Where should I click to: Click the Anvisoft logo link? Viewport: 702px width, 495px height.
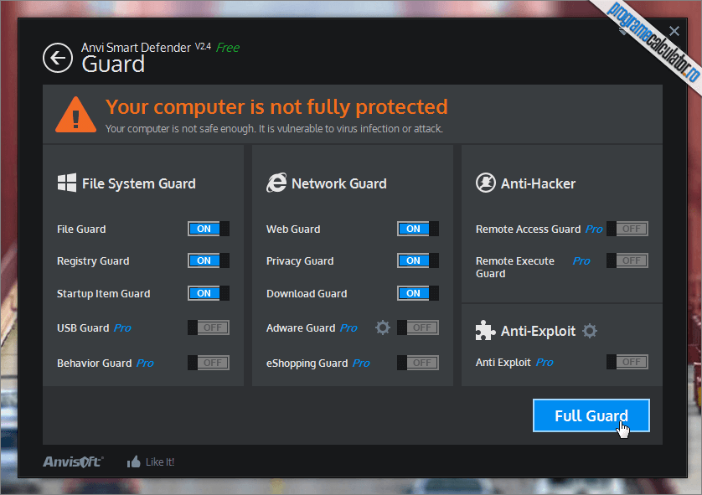coord(74,461)
